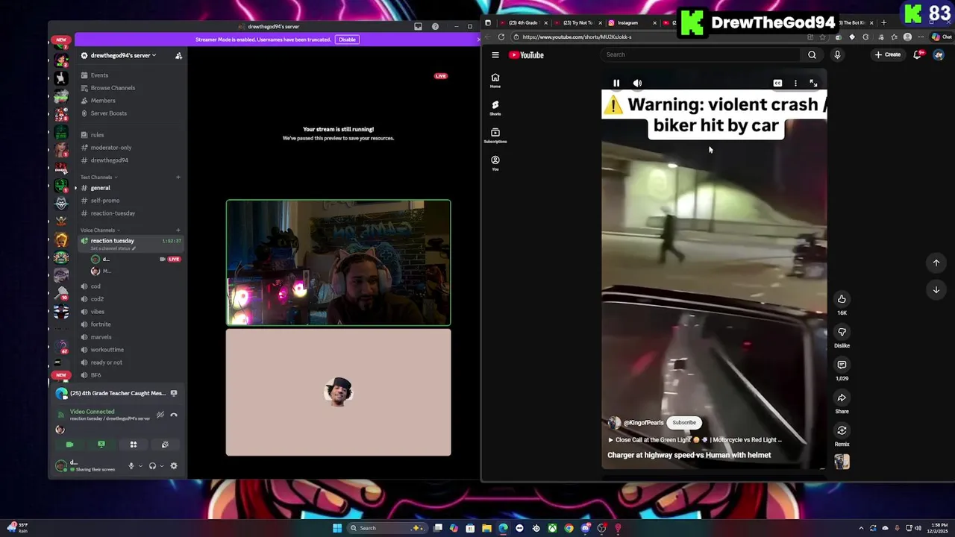
Task: Focus the YouTube search box
Action: 701,54
